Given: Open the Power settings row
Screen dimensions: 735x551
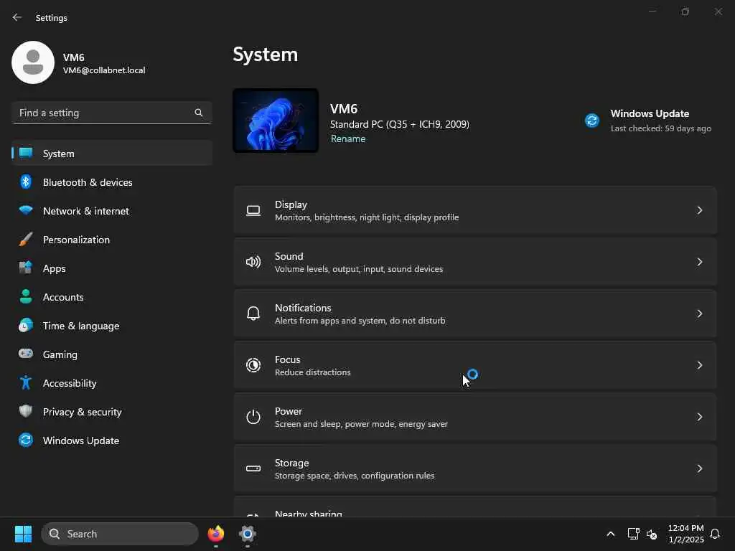Looking at the screenshot, I should 475,417.
